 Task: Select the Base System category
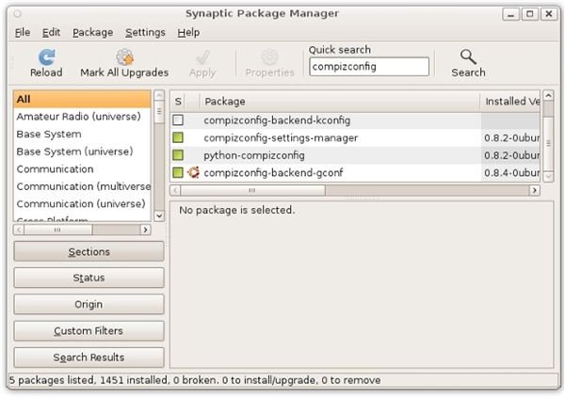[x=82, y=134]
